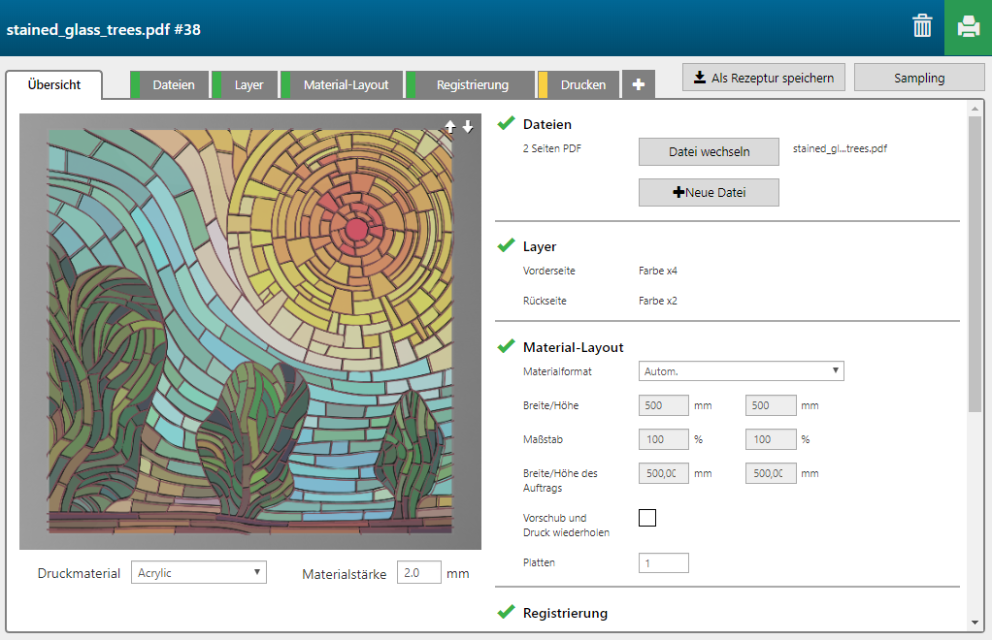Open the Druckmaterial Acrylic dropdown
Screen dimensions: 992x640
pos(198,573)
